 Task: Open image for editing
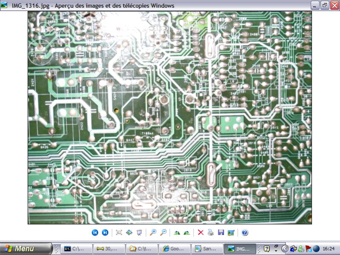[x=231, y=233]
